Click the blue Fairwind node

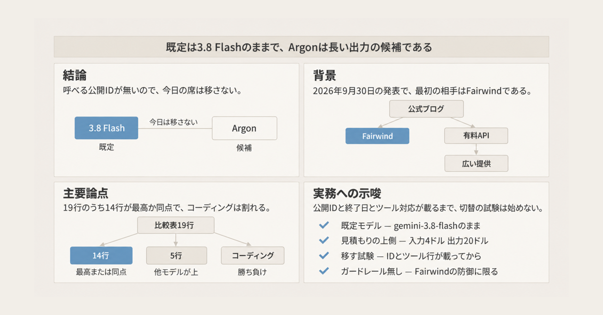[x=377, y=136]
